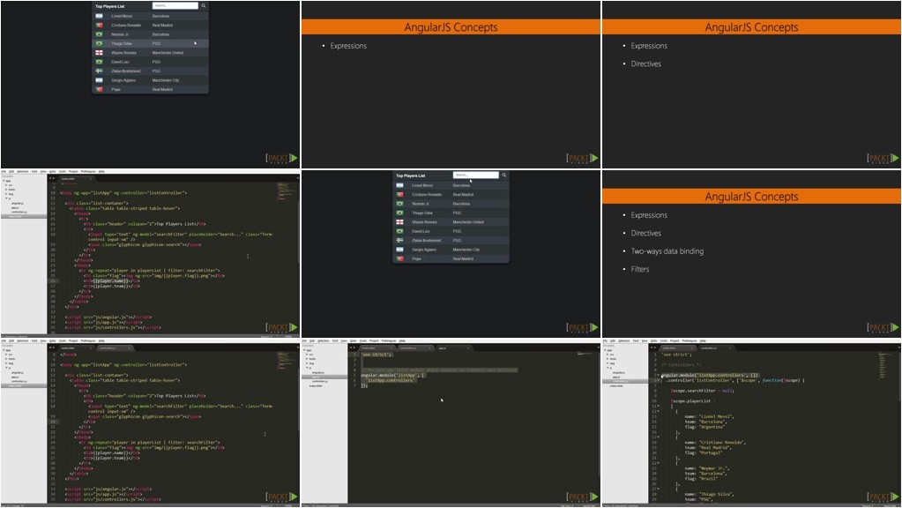902x508 pixels.
Task: Collapse code fold arrow at line 5, controllers.js editor
Action: click(x=658, y=375)
